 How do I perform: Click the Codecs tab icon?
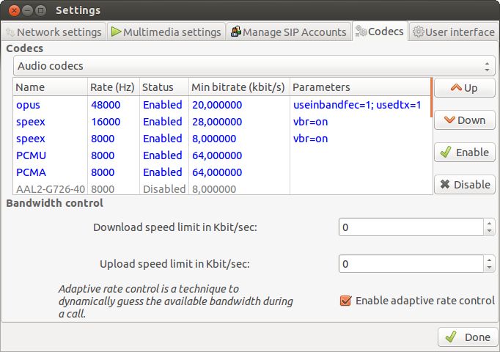coord(361,32)
